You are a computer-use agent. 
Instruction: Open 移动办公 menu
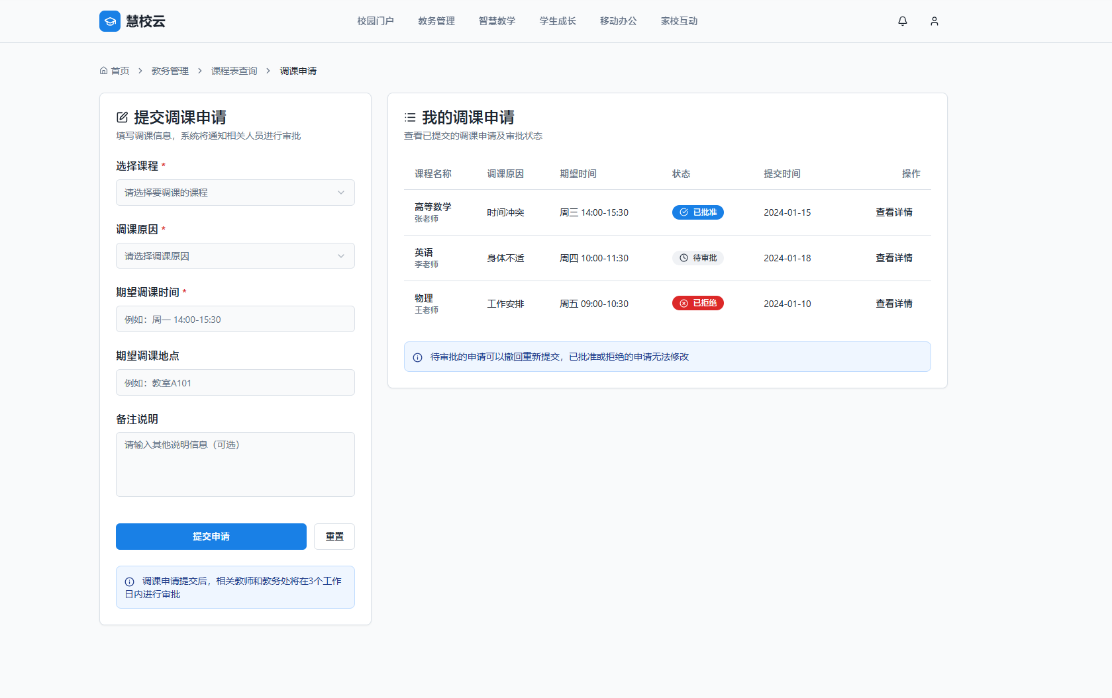(619, 21)
